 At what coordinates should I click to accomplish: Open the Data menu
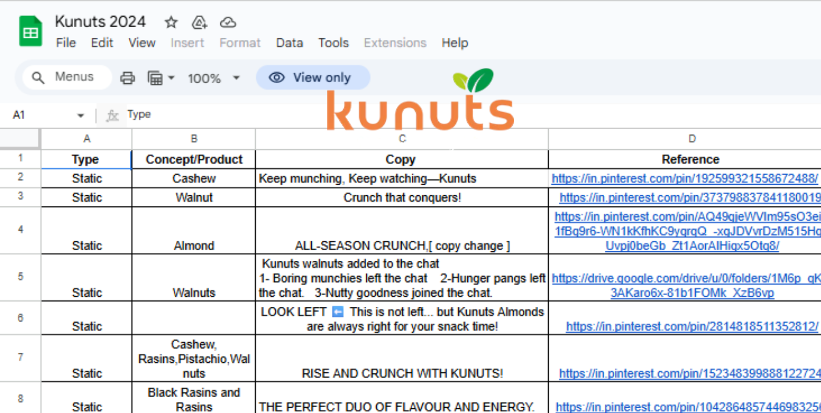(289, 43)
